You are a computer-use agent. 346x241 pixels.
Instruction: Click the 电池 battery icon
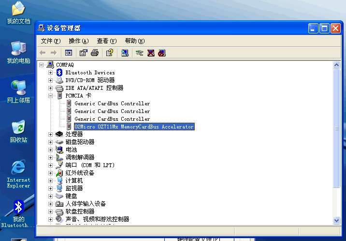coord(59,150)
